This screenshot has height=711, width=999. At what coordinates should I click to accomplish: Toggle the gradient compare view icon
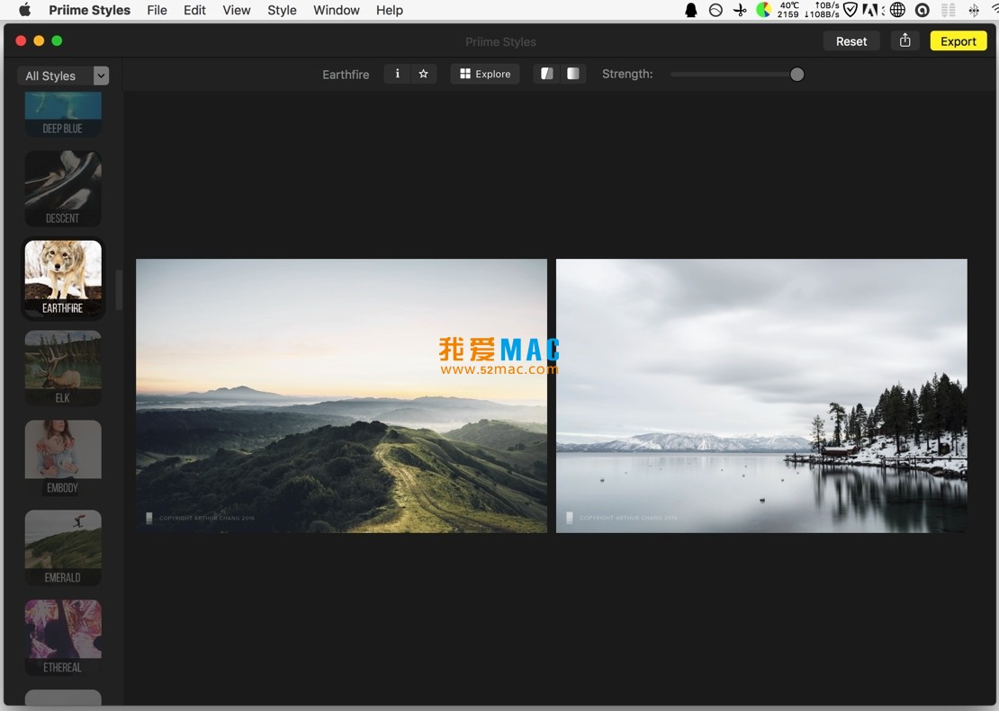(x=573, y=74)
